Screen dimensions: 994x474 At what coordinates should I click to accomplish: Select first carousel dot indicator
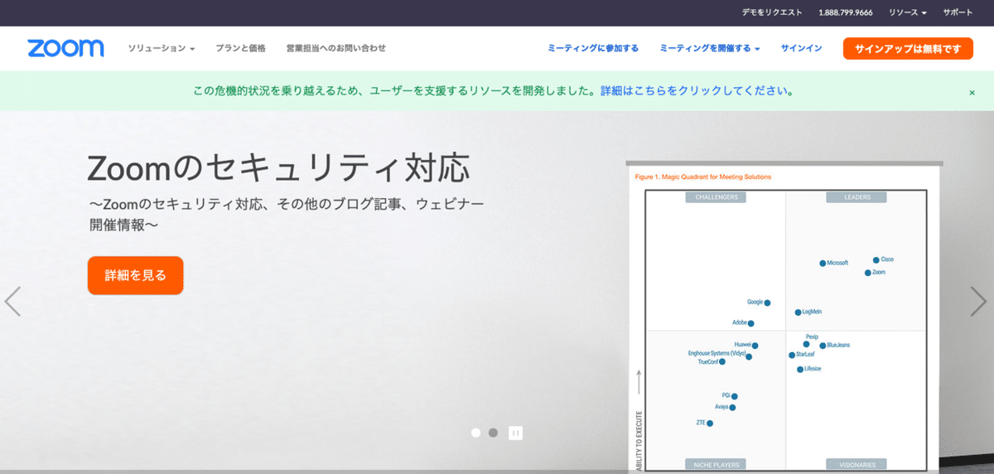coord(475,433)
